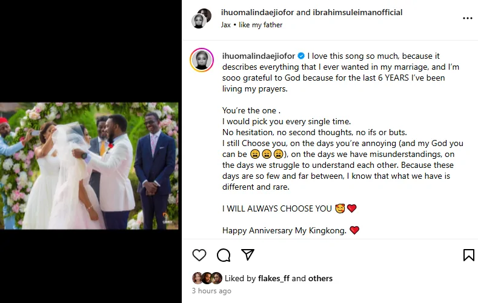478x303 pixels.
Task: Click the caption text "Happy Anniversary My Kingkong"
Action: (285, 230)
